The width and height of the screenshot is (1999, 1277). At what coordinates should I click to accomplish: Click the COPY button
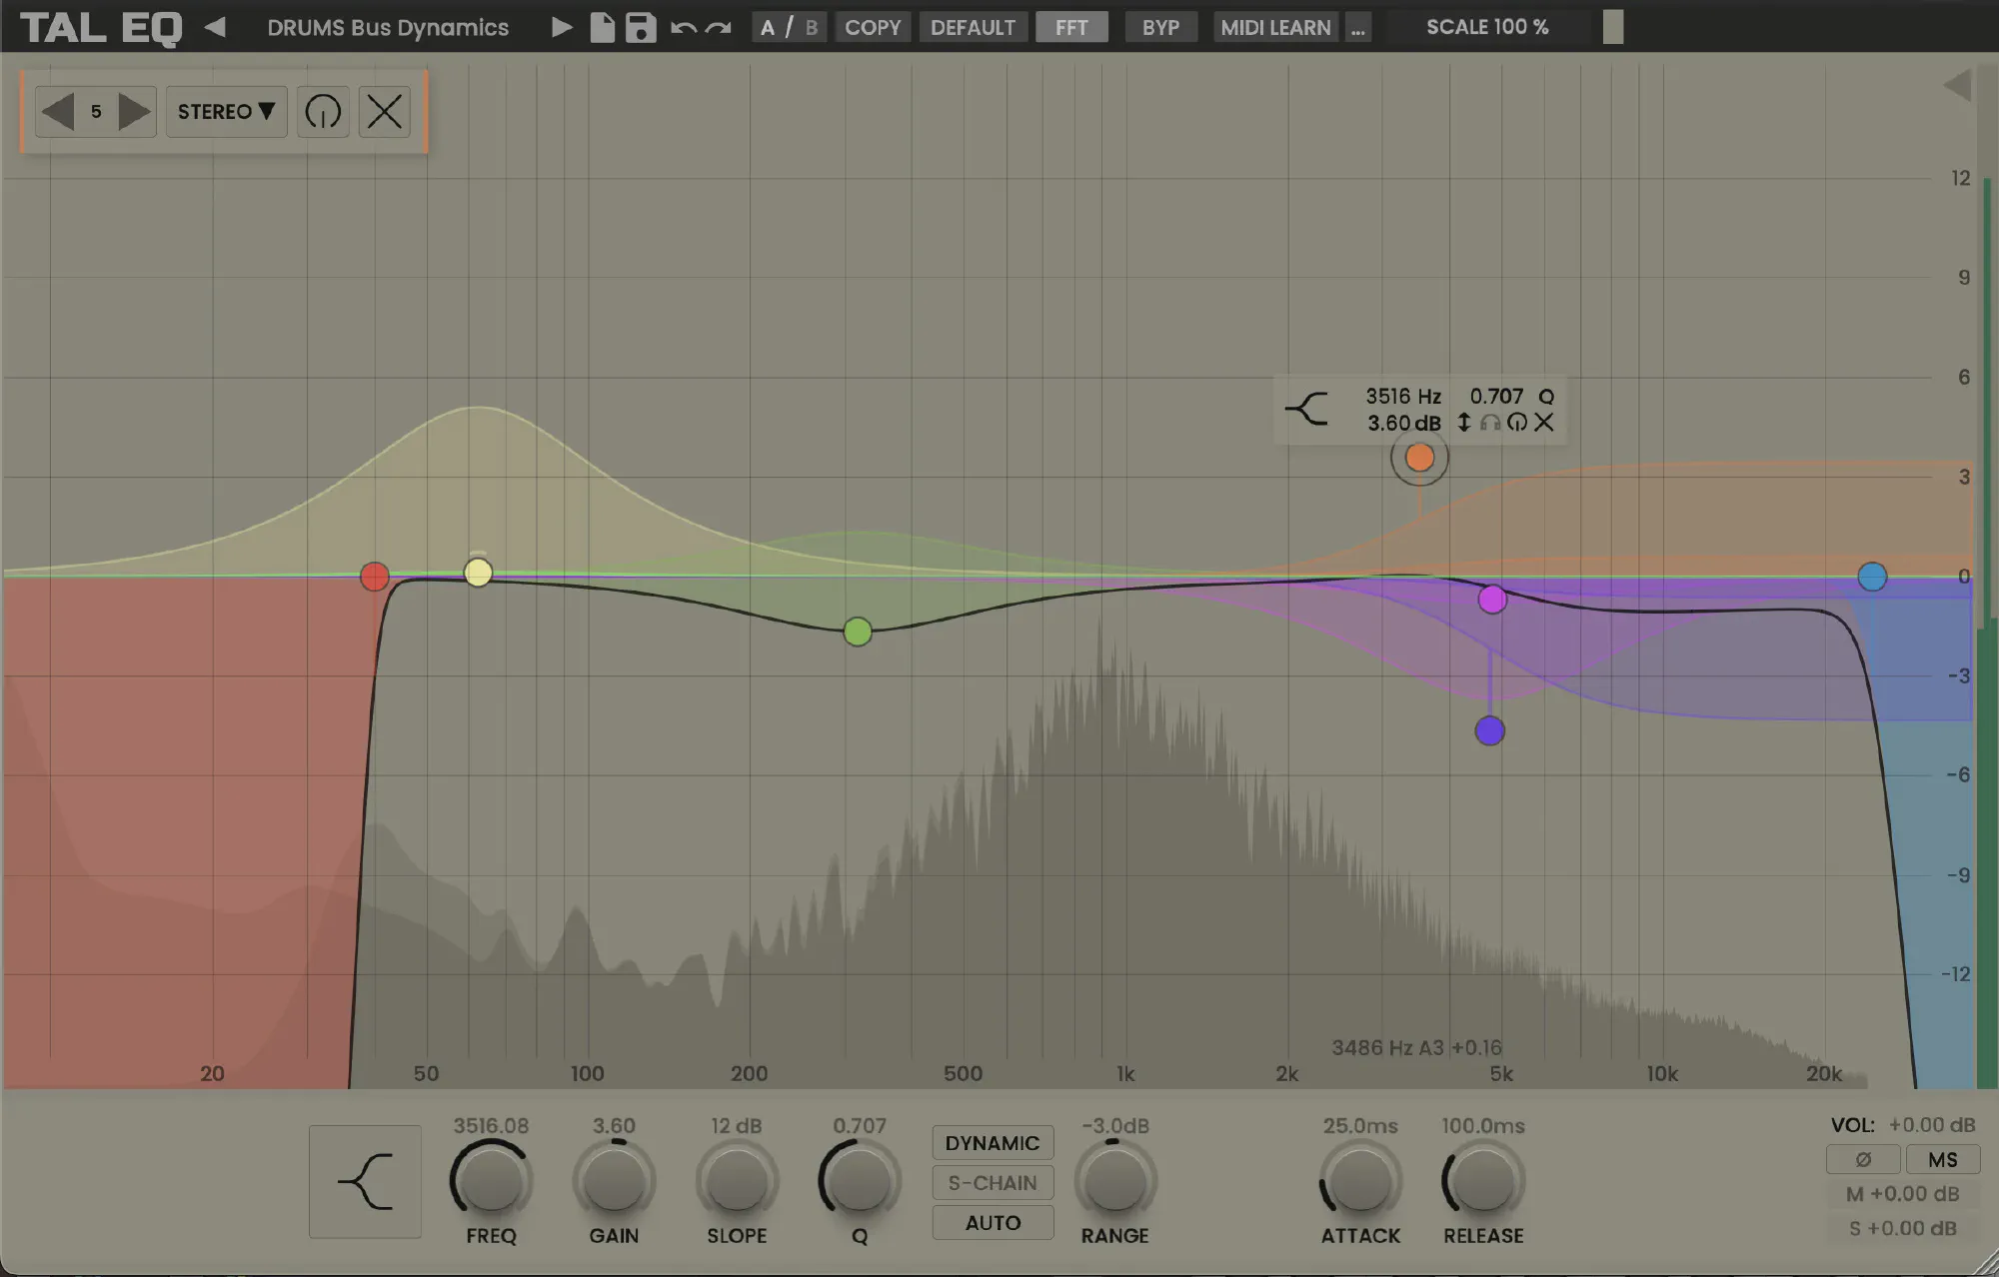[x=872, y=27]
